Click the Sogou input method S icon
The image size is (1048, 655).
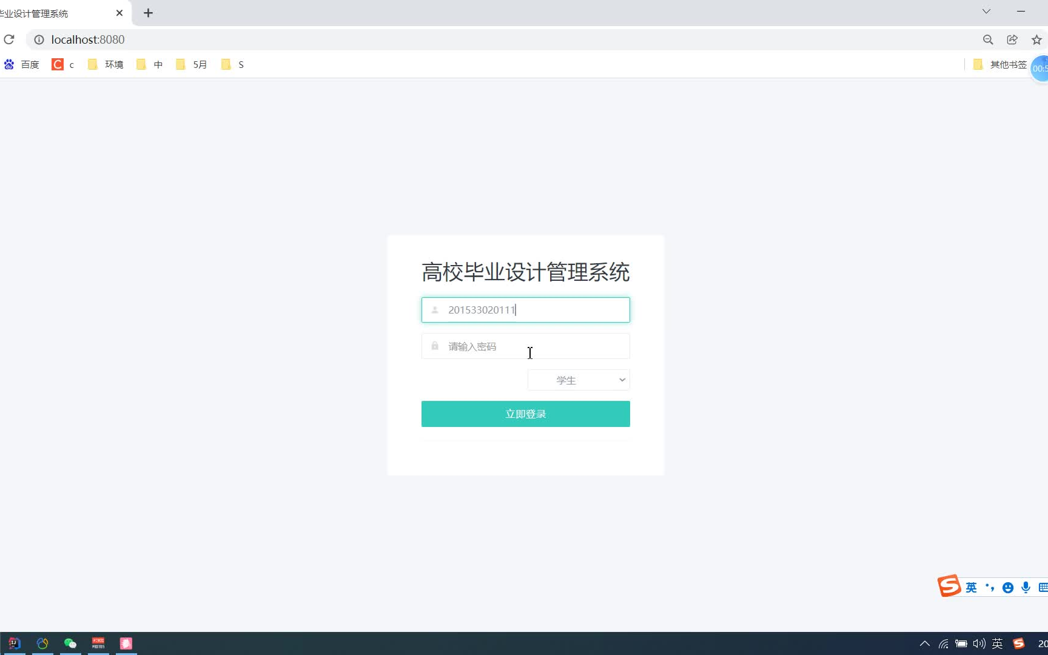[x=949, y=586]
